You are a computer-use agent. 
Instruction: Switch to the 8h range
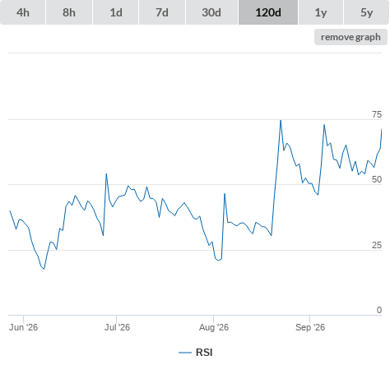pyautogui.click(x=69, y=12)
